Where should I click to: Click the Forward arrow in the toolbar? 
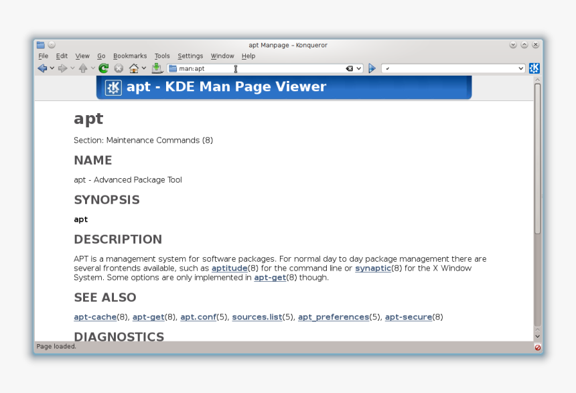(x=62, y=68)
